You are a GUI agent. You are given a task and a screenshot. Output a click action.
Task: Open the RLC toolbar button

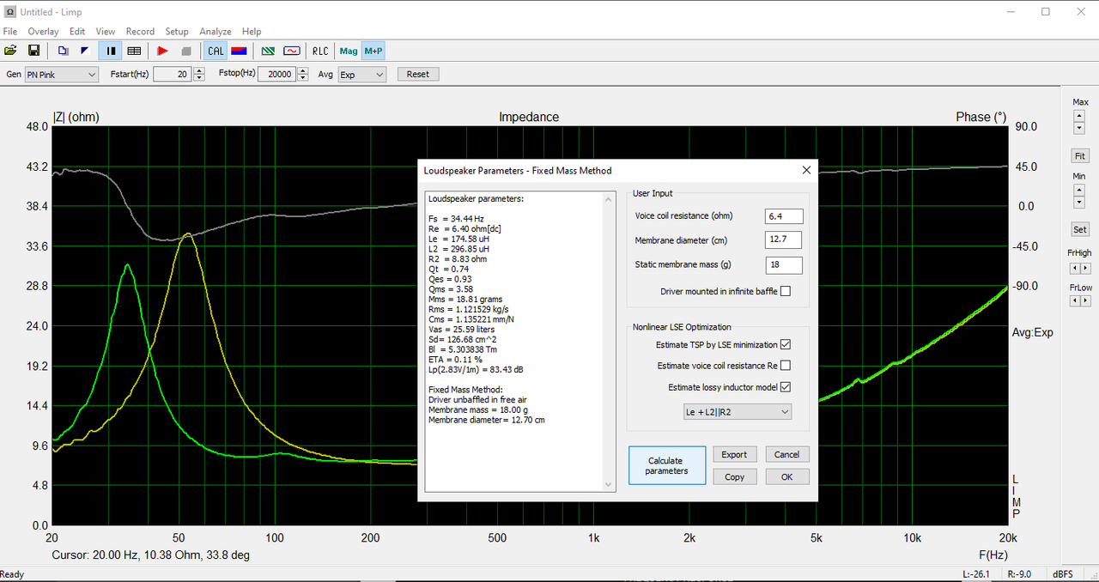coord(320,51)
